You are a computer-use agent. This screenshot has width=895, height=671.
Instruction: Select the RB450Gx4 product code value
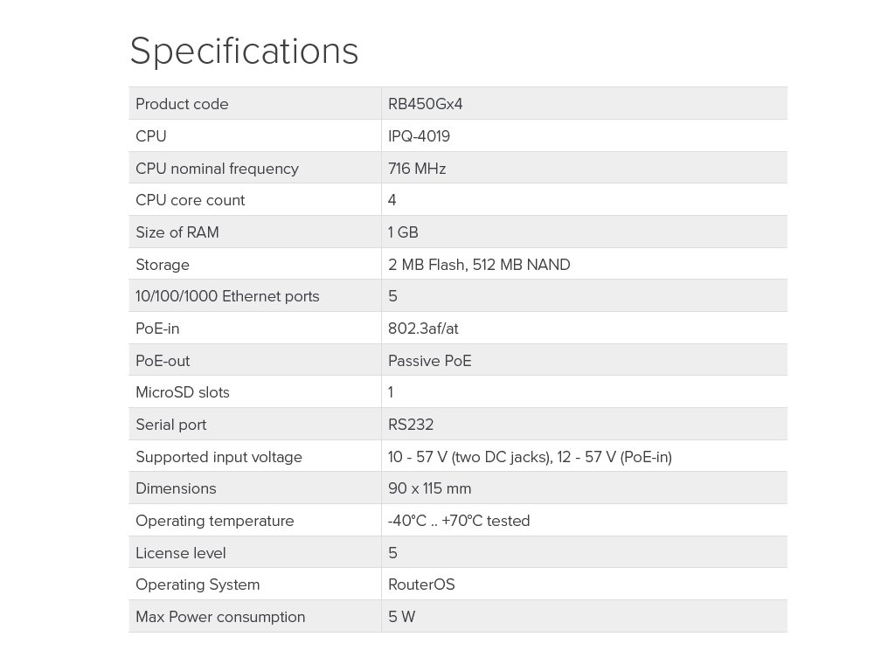tap(425, 104)
